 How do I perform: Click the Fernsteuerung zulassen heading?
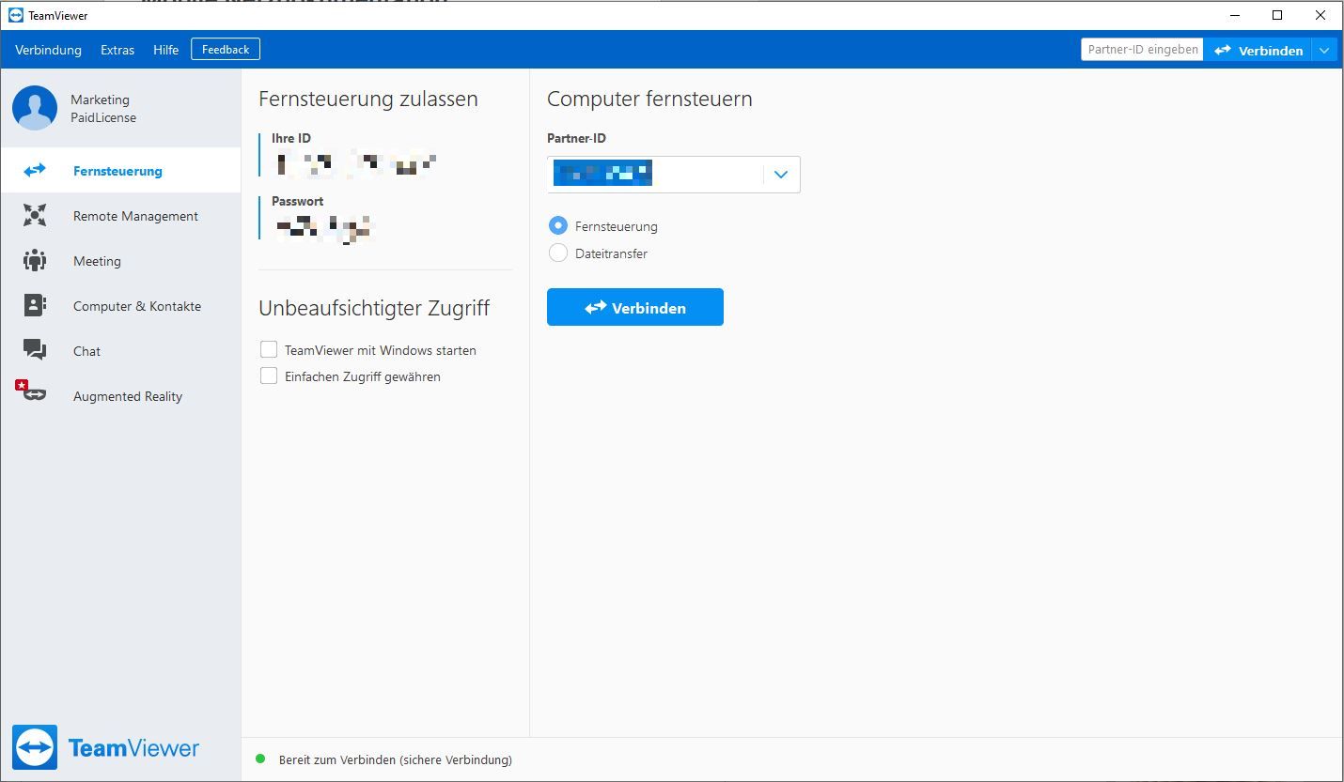[x=368, y=99]
